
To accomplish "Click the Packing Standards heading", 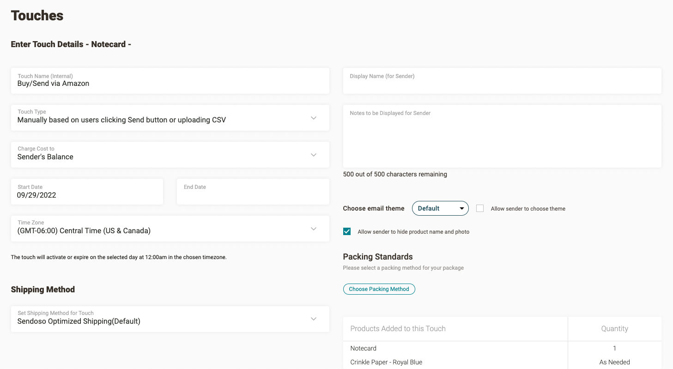I will 378,257.
